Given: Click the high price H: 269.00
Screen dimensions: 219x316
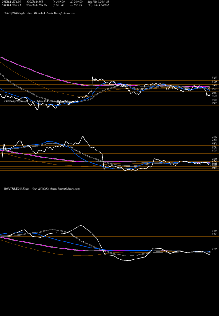Looking at the screenshot, I should coord(76,2).
